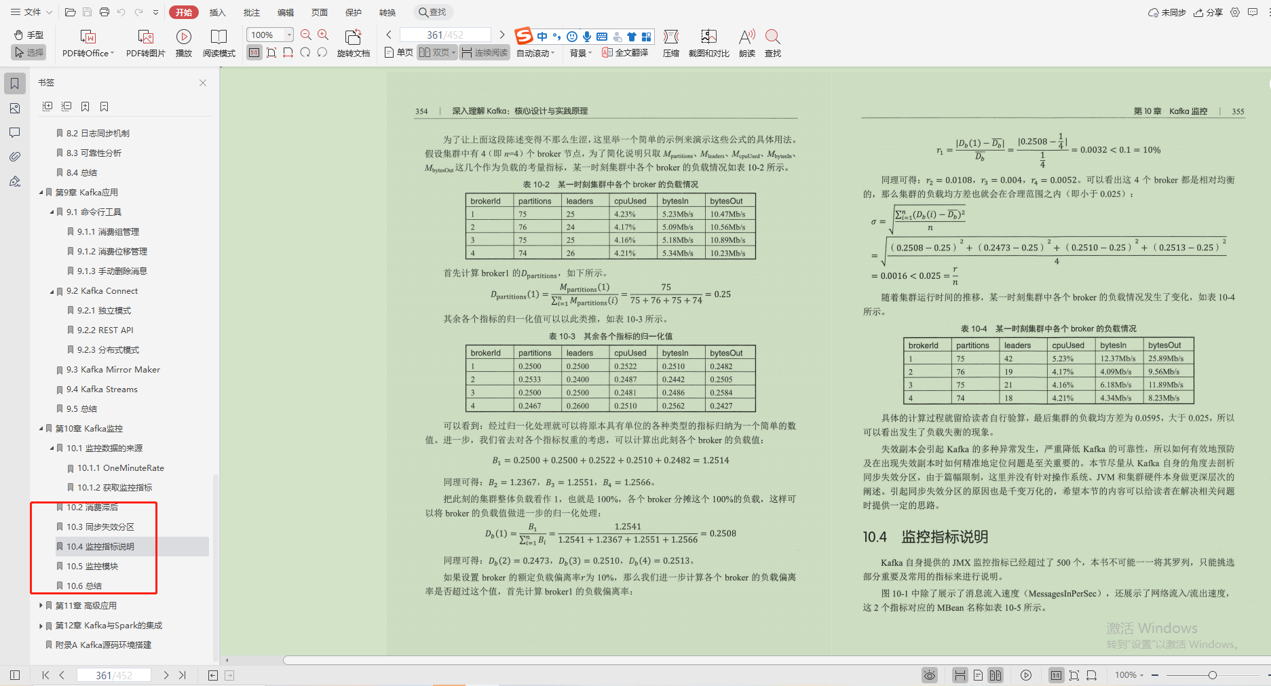The height and width of the screenshot is (686, 1271).
Task: Jump to last page in status bar
Action: coord(182,675)
